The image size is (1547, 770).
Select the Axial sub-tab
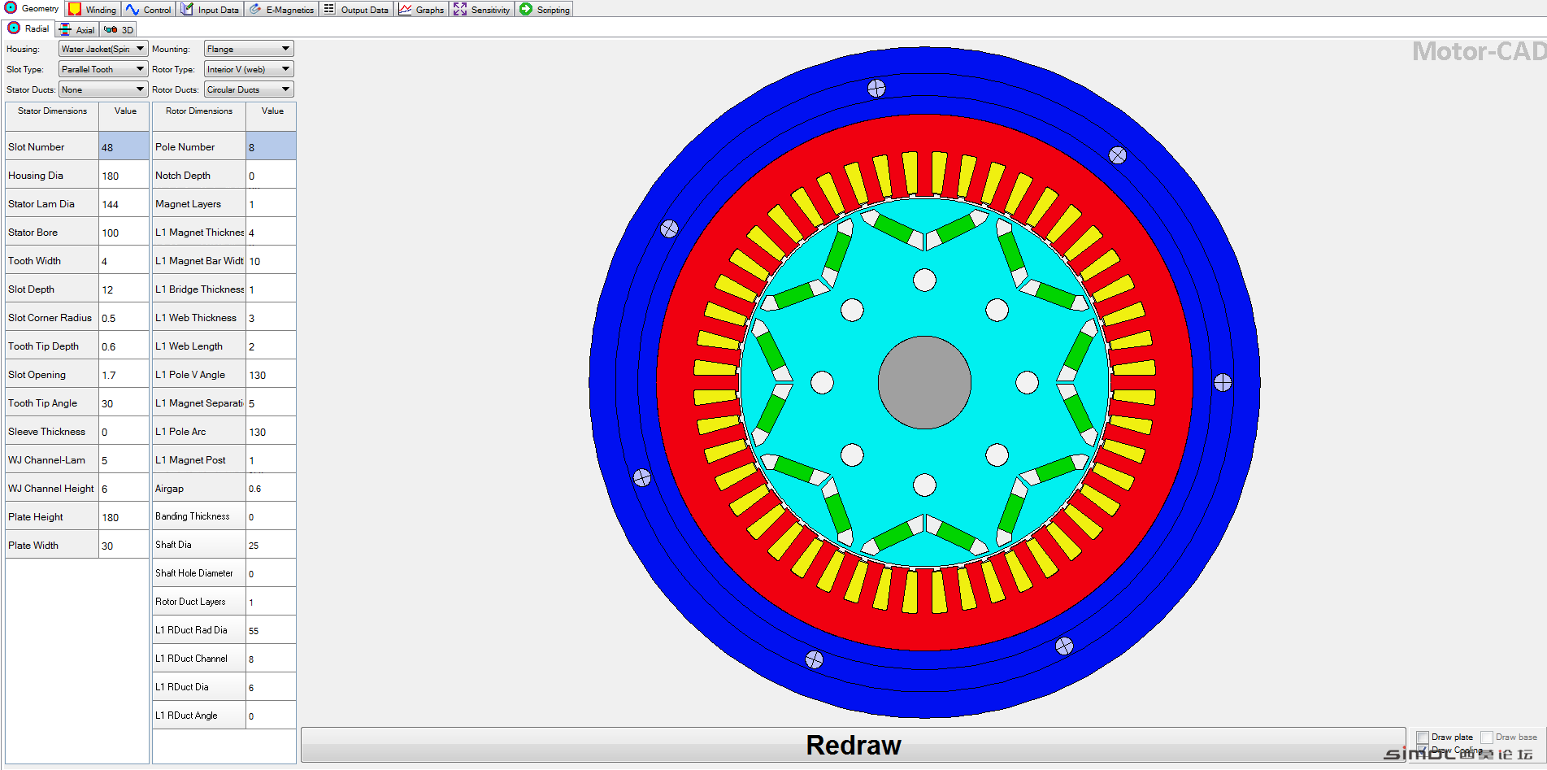pyautogui.click(x=77, y=29)
